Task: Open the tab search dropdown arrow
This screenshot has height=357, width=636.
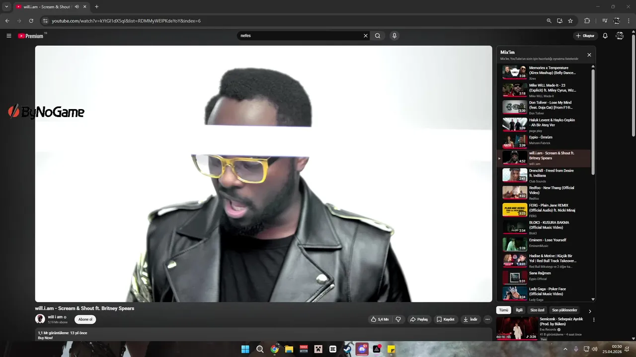Action: point(6,7)
